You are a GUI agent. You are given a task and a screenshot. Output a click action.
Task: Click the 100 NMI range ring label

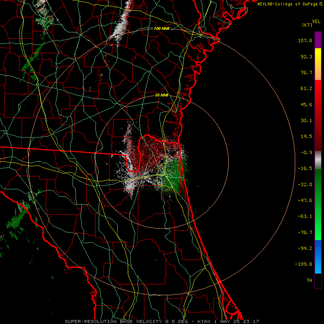pyautogui.click(x=162, y=28)
